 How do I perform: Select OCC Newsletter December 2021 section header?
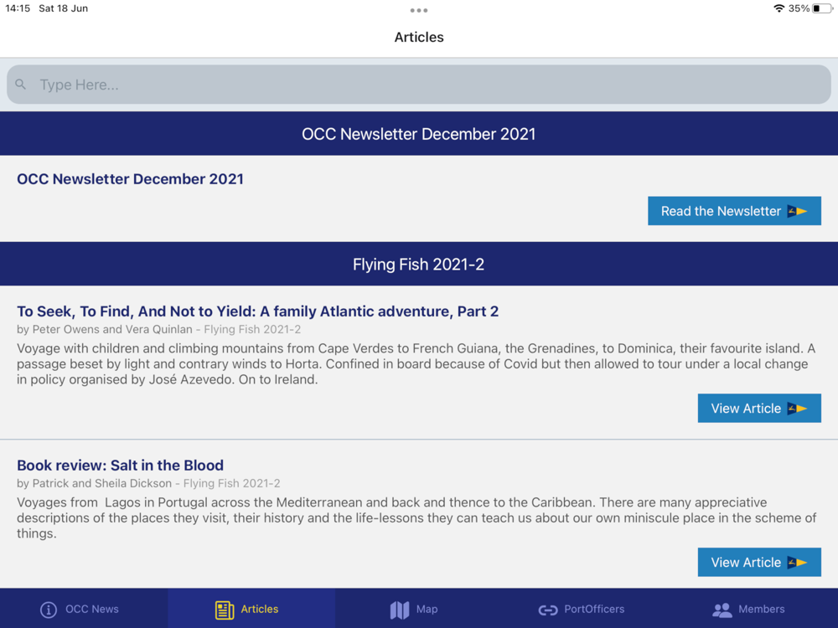click(x=419, y=133)
